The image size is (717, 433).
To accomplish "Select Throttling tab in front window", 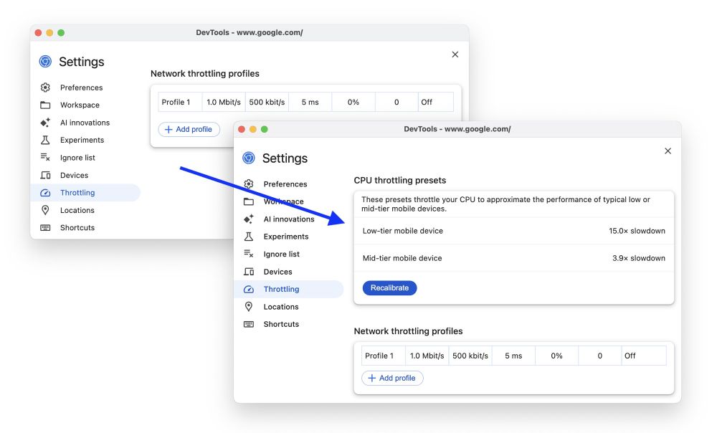I will 288,289.
